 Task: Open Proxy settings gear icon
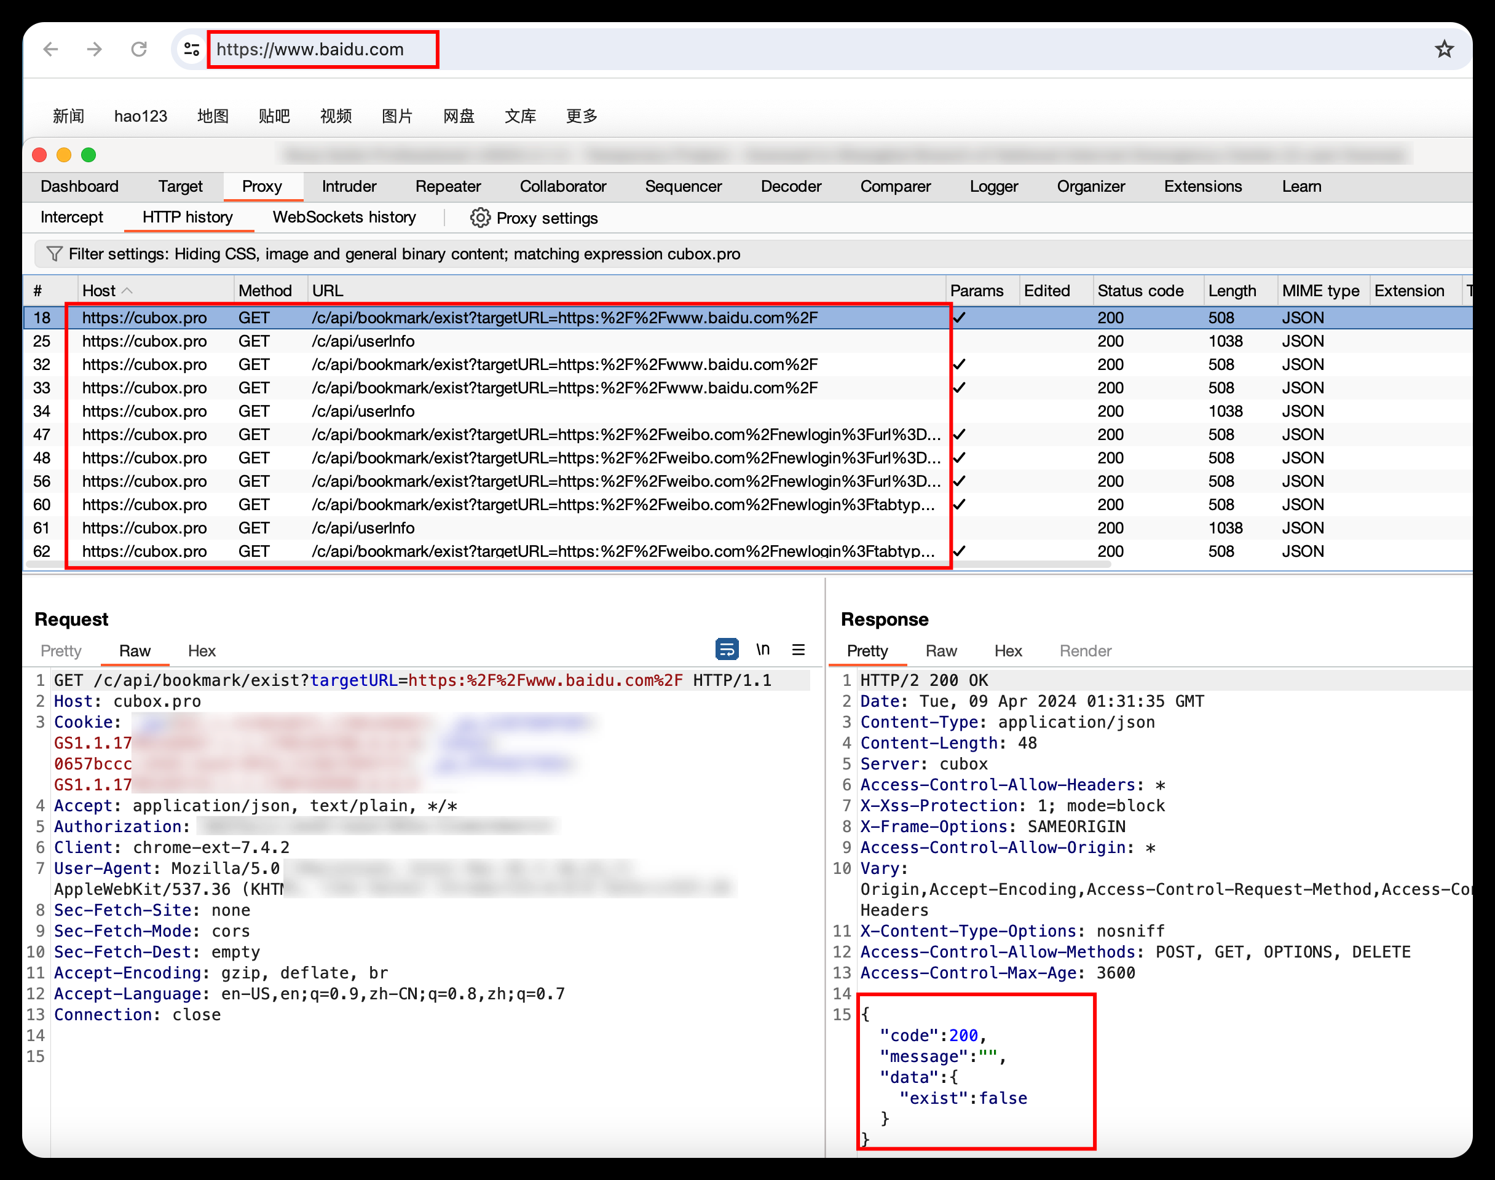click(479, 218)
